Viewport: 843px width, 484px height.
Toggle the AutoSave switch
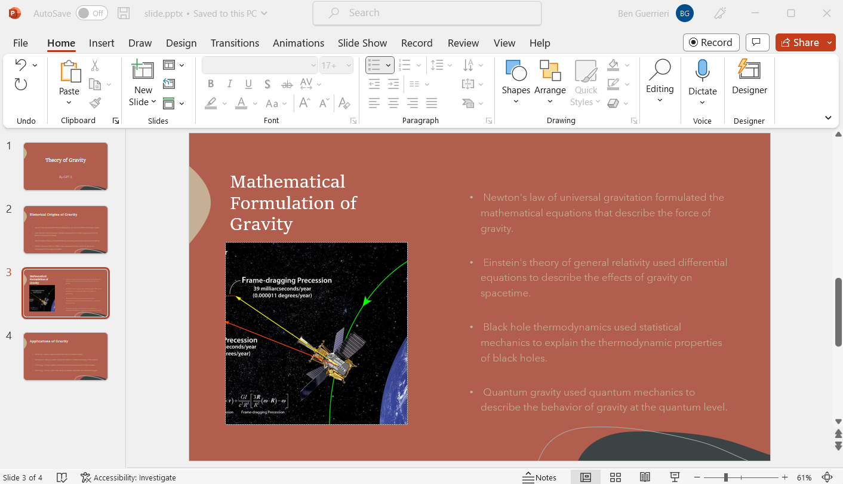pos(91,13)
